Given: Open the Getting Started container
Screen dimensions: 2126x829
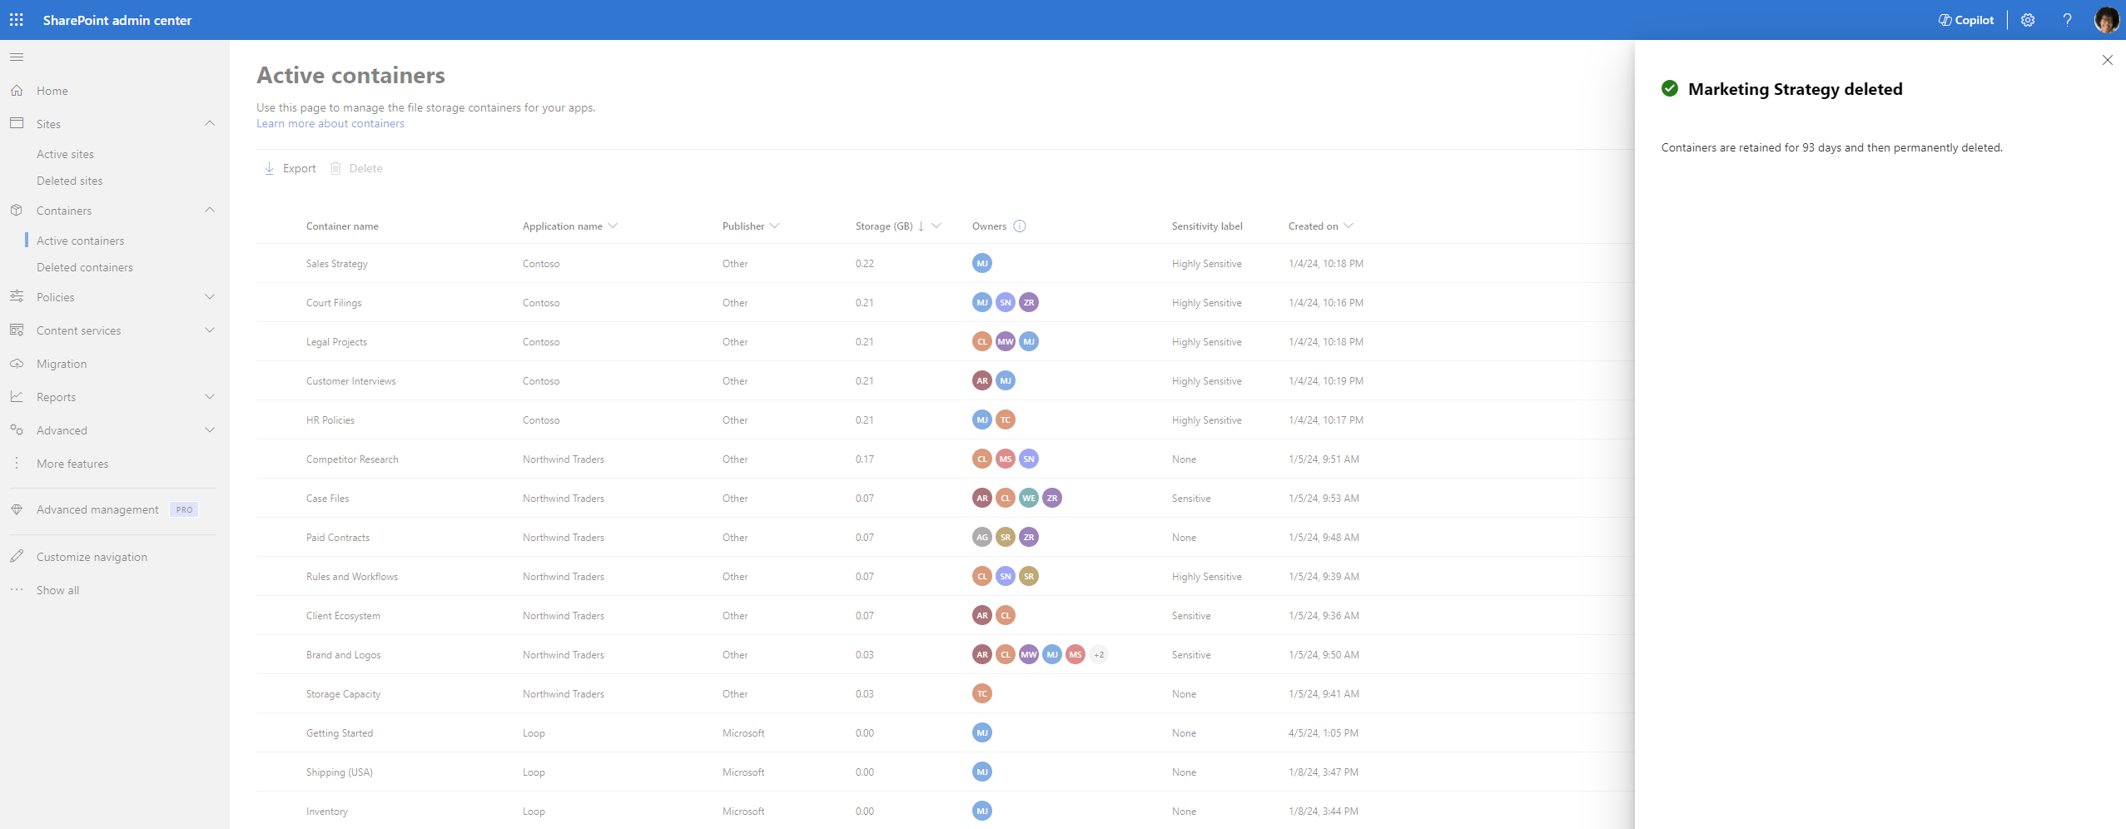Looking at the screenshot, I should tap(340, 733).
